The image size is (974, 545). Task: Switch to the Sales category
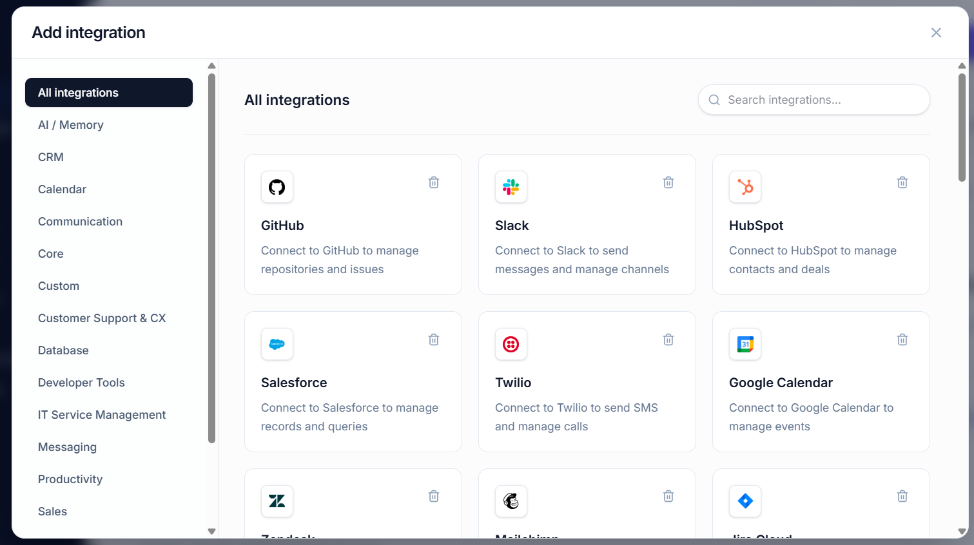point(109,512)
